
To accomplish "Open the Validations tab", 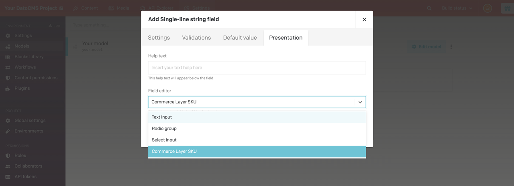I will (196, 38).
